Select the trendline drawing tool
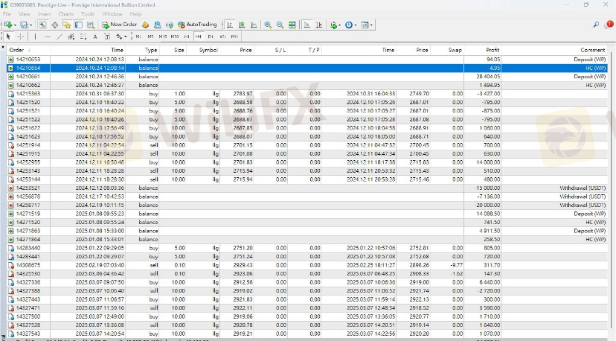Image resolution: width=616 pixels, height=341 pixels. 59,36
